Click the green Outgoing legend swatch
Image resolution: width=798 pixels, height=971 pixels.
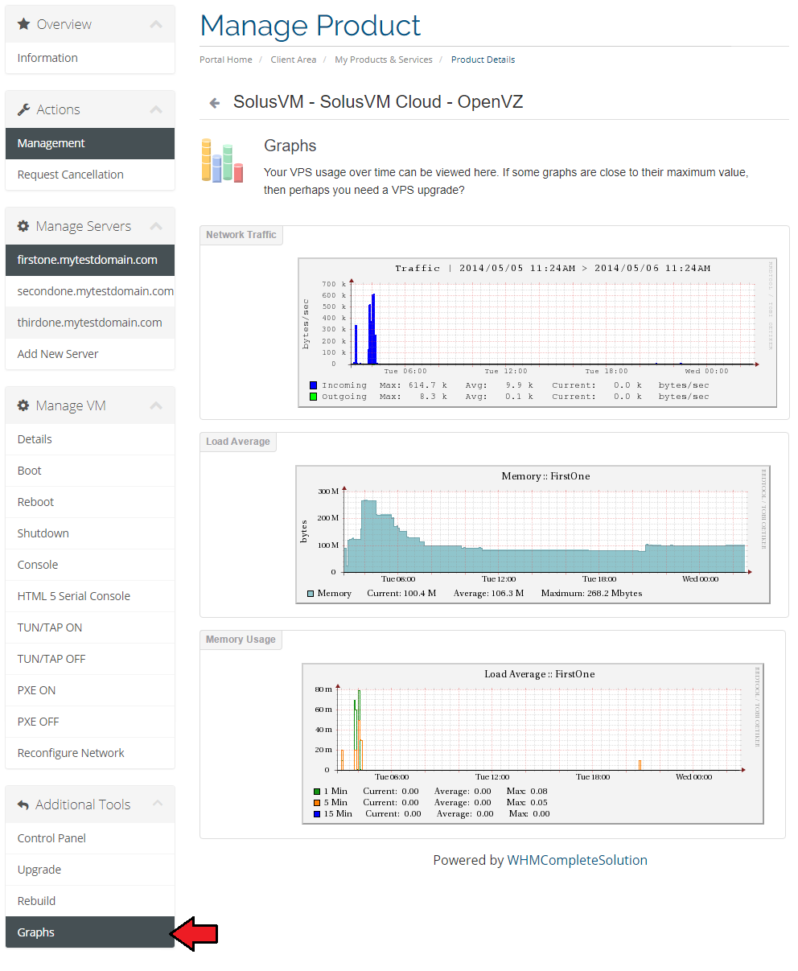[x=313, y=397]
